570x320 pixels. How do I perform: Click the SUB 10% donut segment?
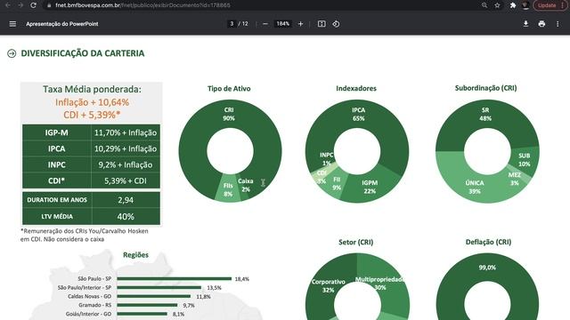(x=525, y=160)
